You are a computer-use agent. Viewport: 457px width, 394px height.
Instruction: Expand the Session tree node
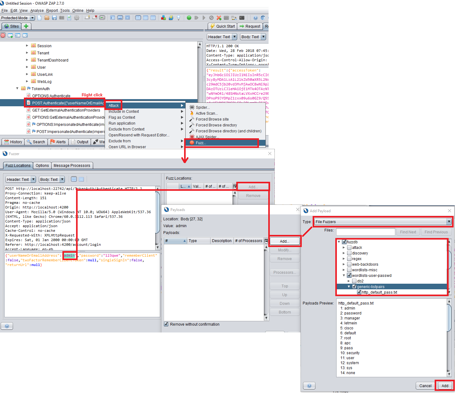27,46
